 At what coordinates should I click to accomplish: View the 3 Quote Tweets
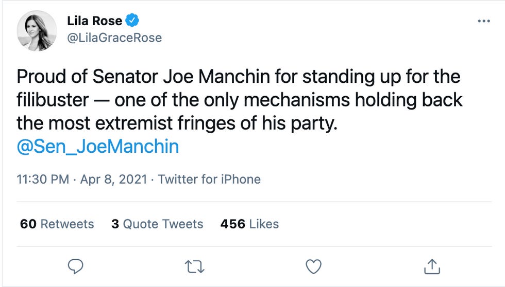pos(157,224)
